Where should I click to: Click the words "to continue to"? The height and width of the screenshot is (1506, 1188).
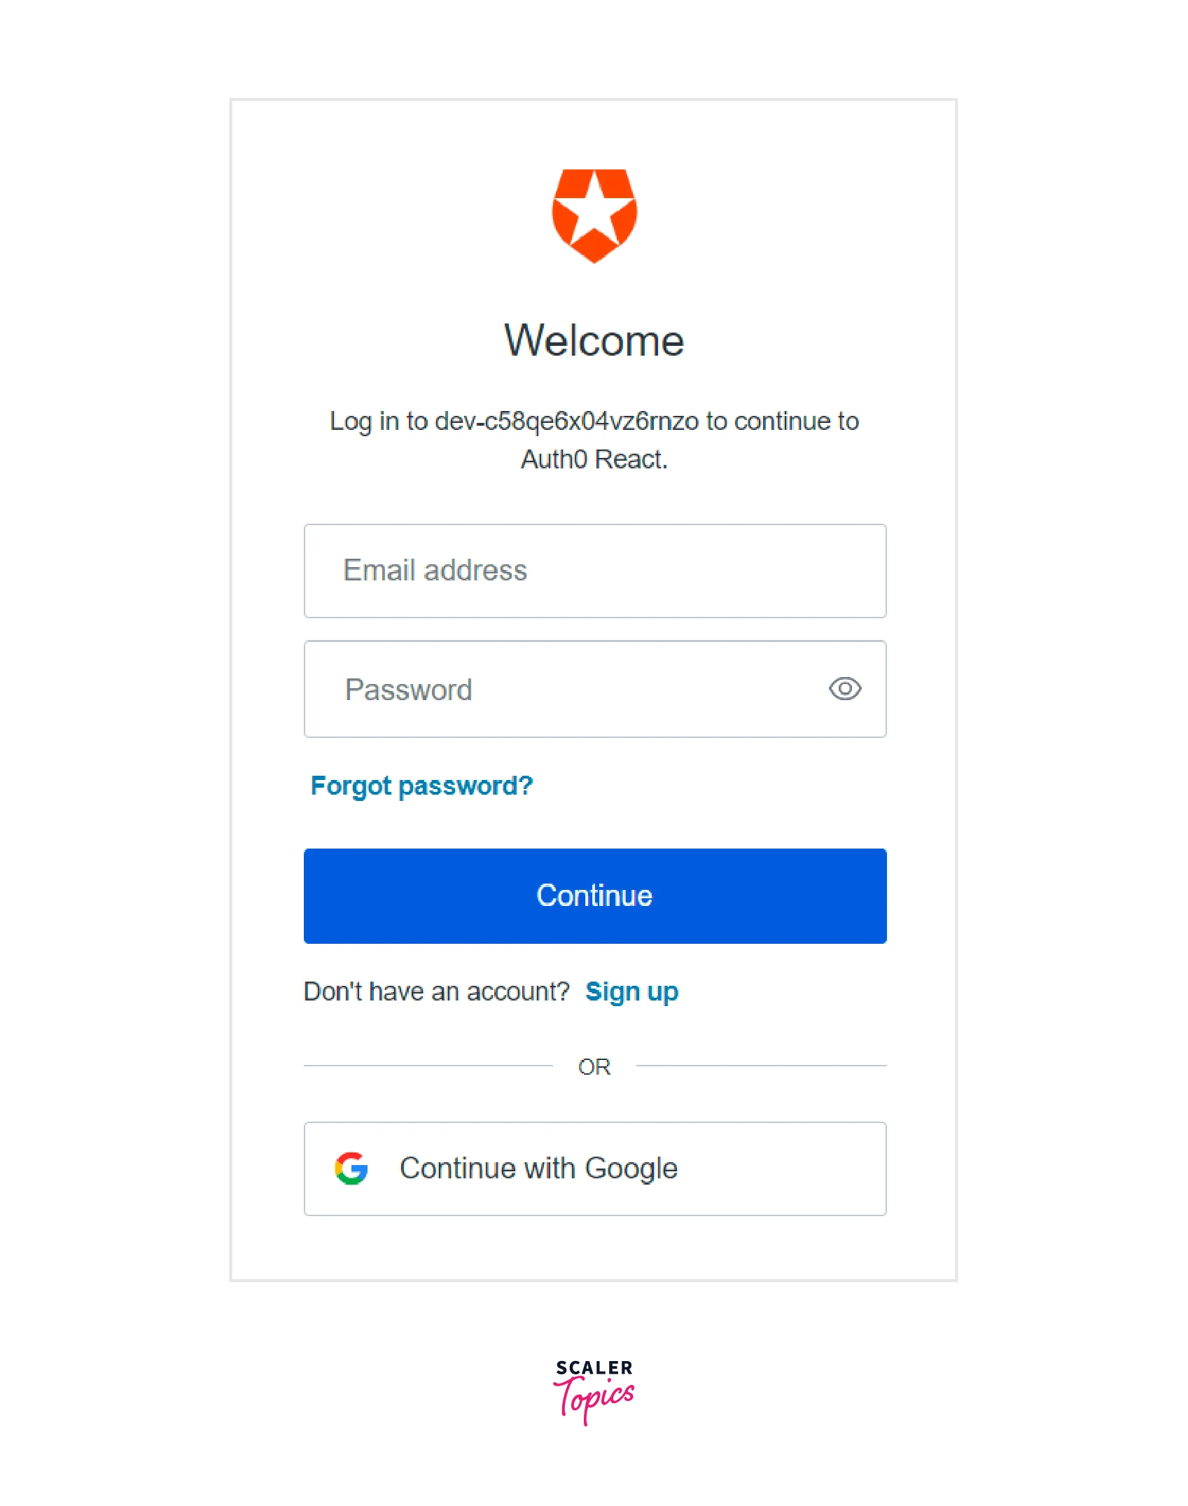[782, 421]
